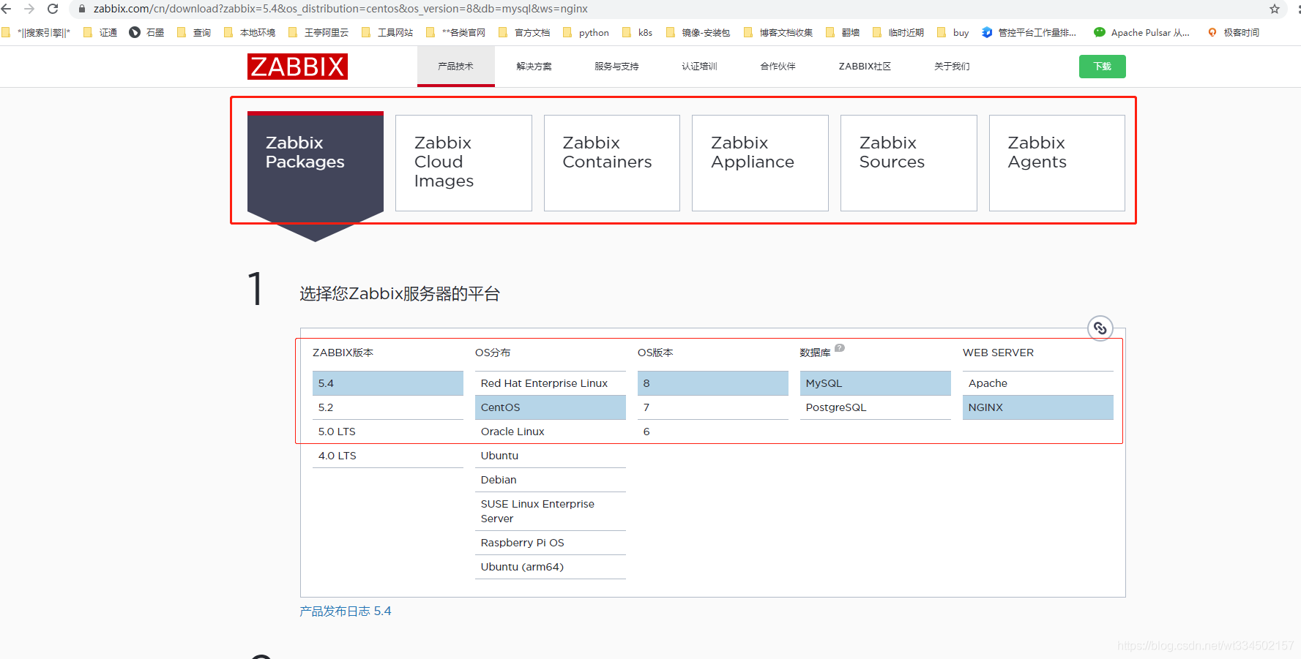Select Debian distribution
The width and height of the screenshot is (1301, 659).
point(551,480)
